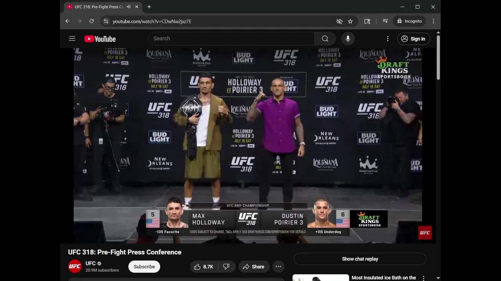Viewport: 501px width, 281px height.
Task: Reload the YouTube page
Action: 92,21
